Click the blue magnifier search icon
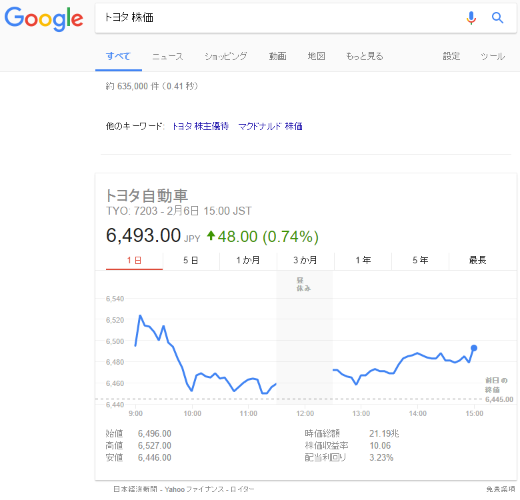520x500 pixels. (497, 17)
